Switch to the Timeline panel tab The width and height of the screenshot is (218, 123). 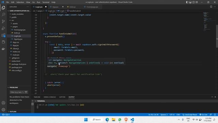(37, 97)
